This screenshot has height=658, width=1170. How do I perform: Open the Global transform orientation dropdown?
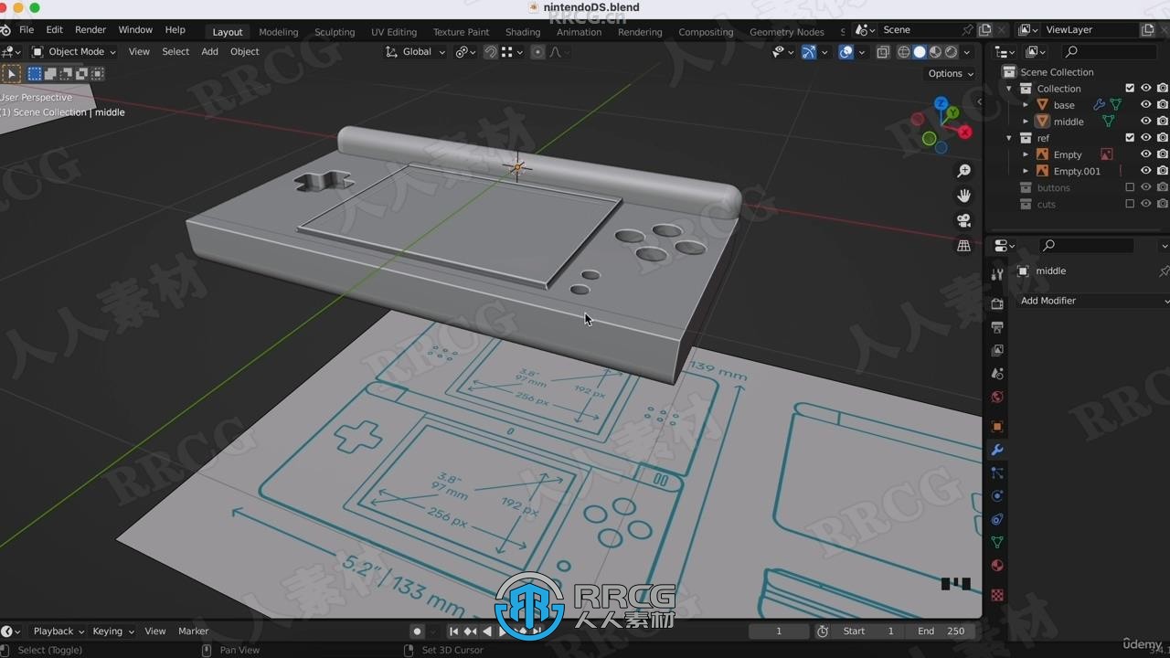click(x=416, y=52)
